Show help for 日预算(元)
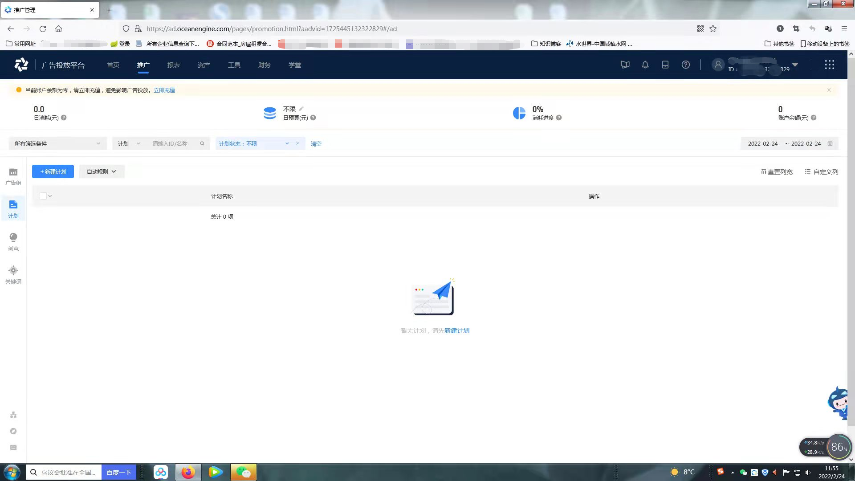Screen dimensions: 855x481 click(x=313, y=118)
